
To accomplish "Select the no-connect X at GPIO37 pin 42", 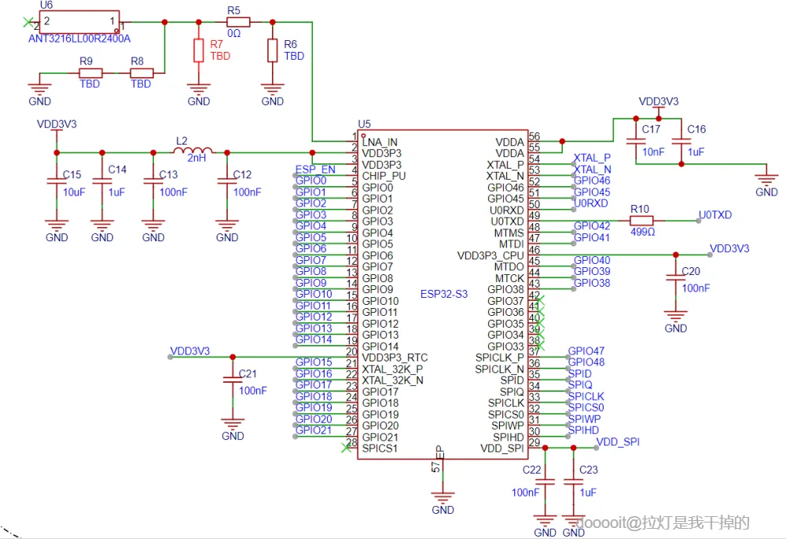I will [539, 301].
